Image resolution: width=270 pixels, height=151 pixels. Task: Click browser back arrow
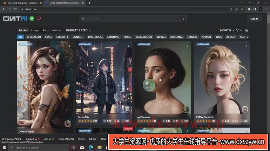(4, 9)
